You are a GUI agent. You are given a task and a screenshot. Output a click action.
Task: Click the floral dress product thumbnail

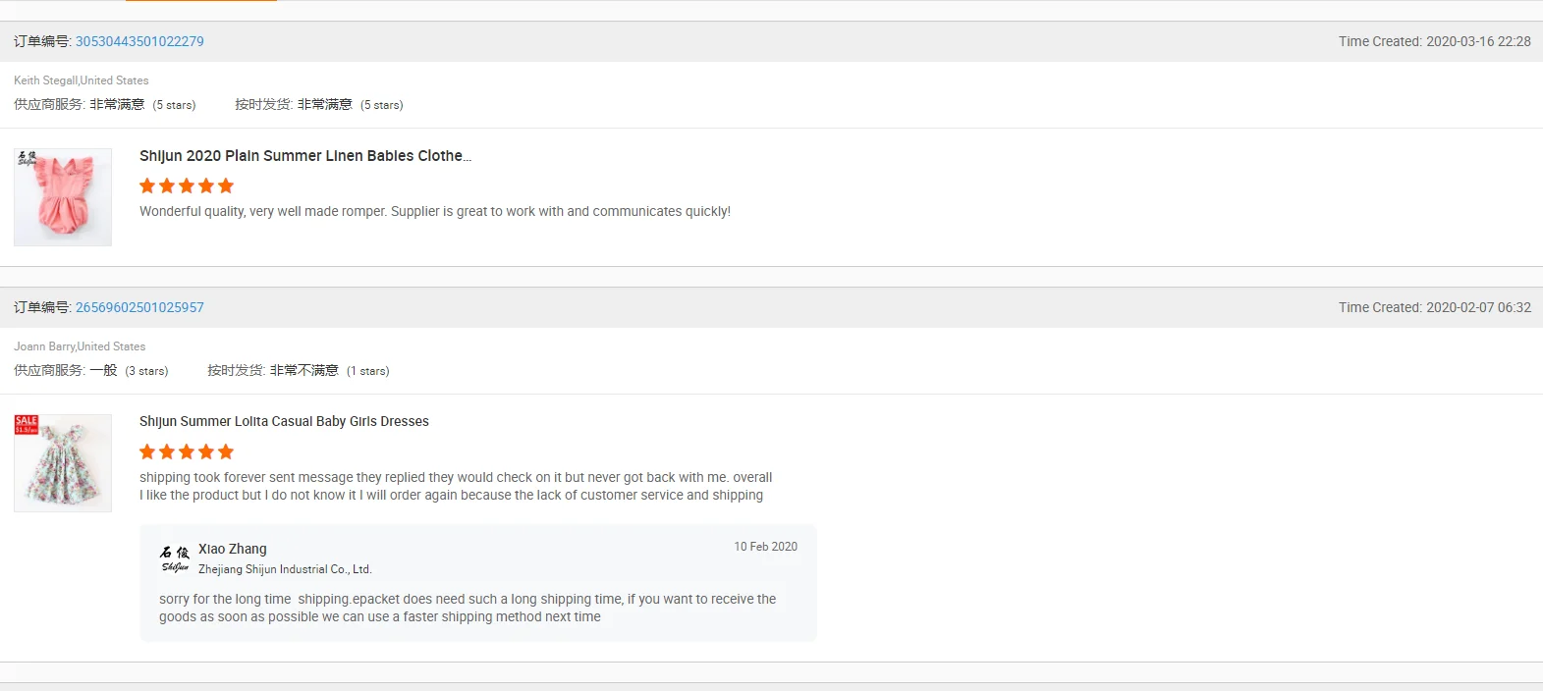tap(63, 463)
